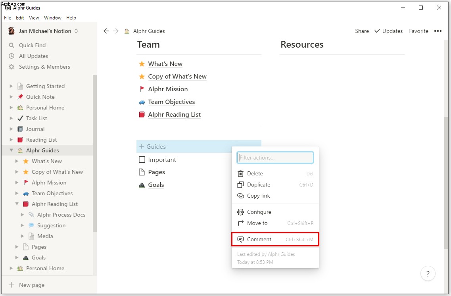Expand Suggestion with its sidebar triangle

pyautogui.click(x=22, y=225)
